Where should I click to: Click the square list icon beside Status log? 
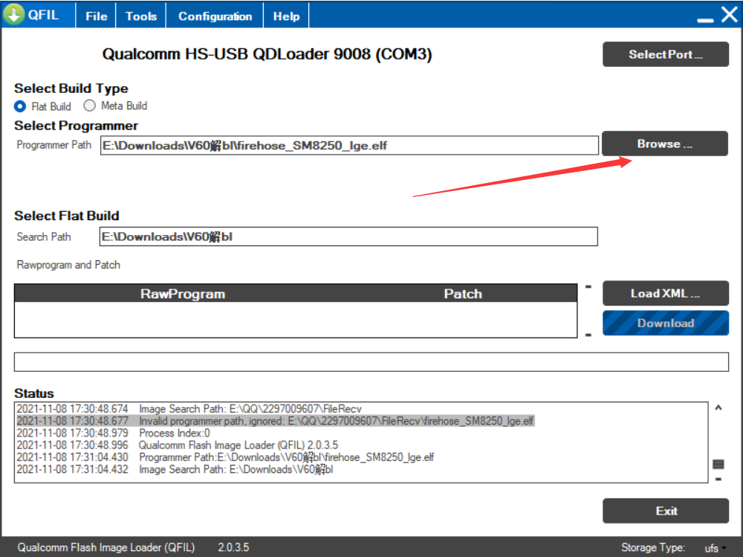click(718, 464)
